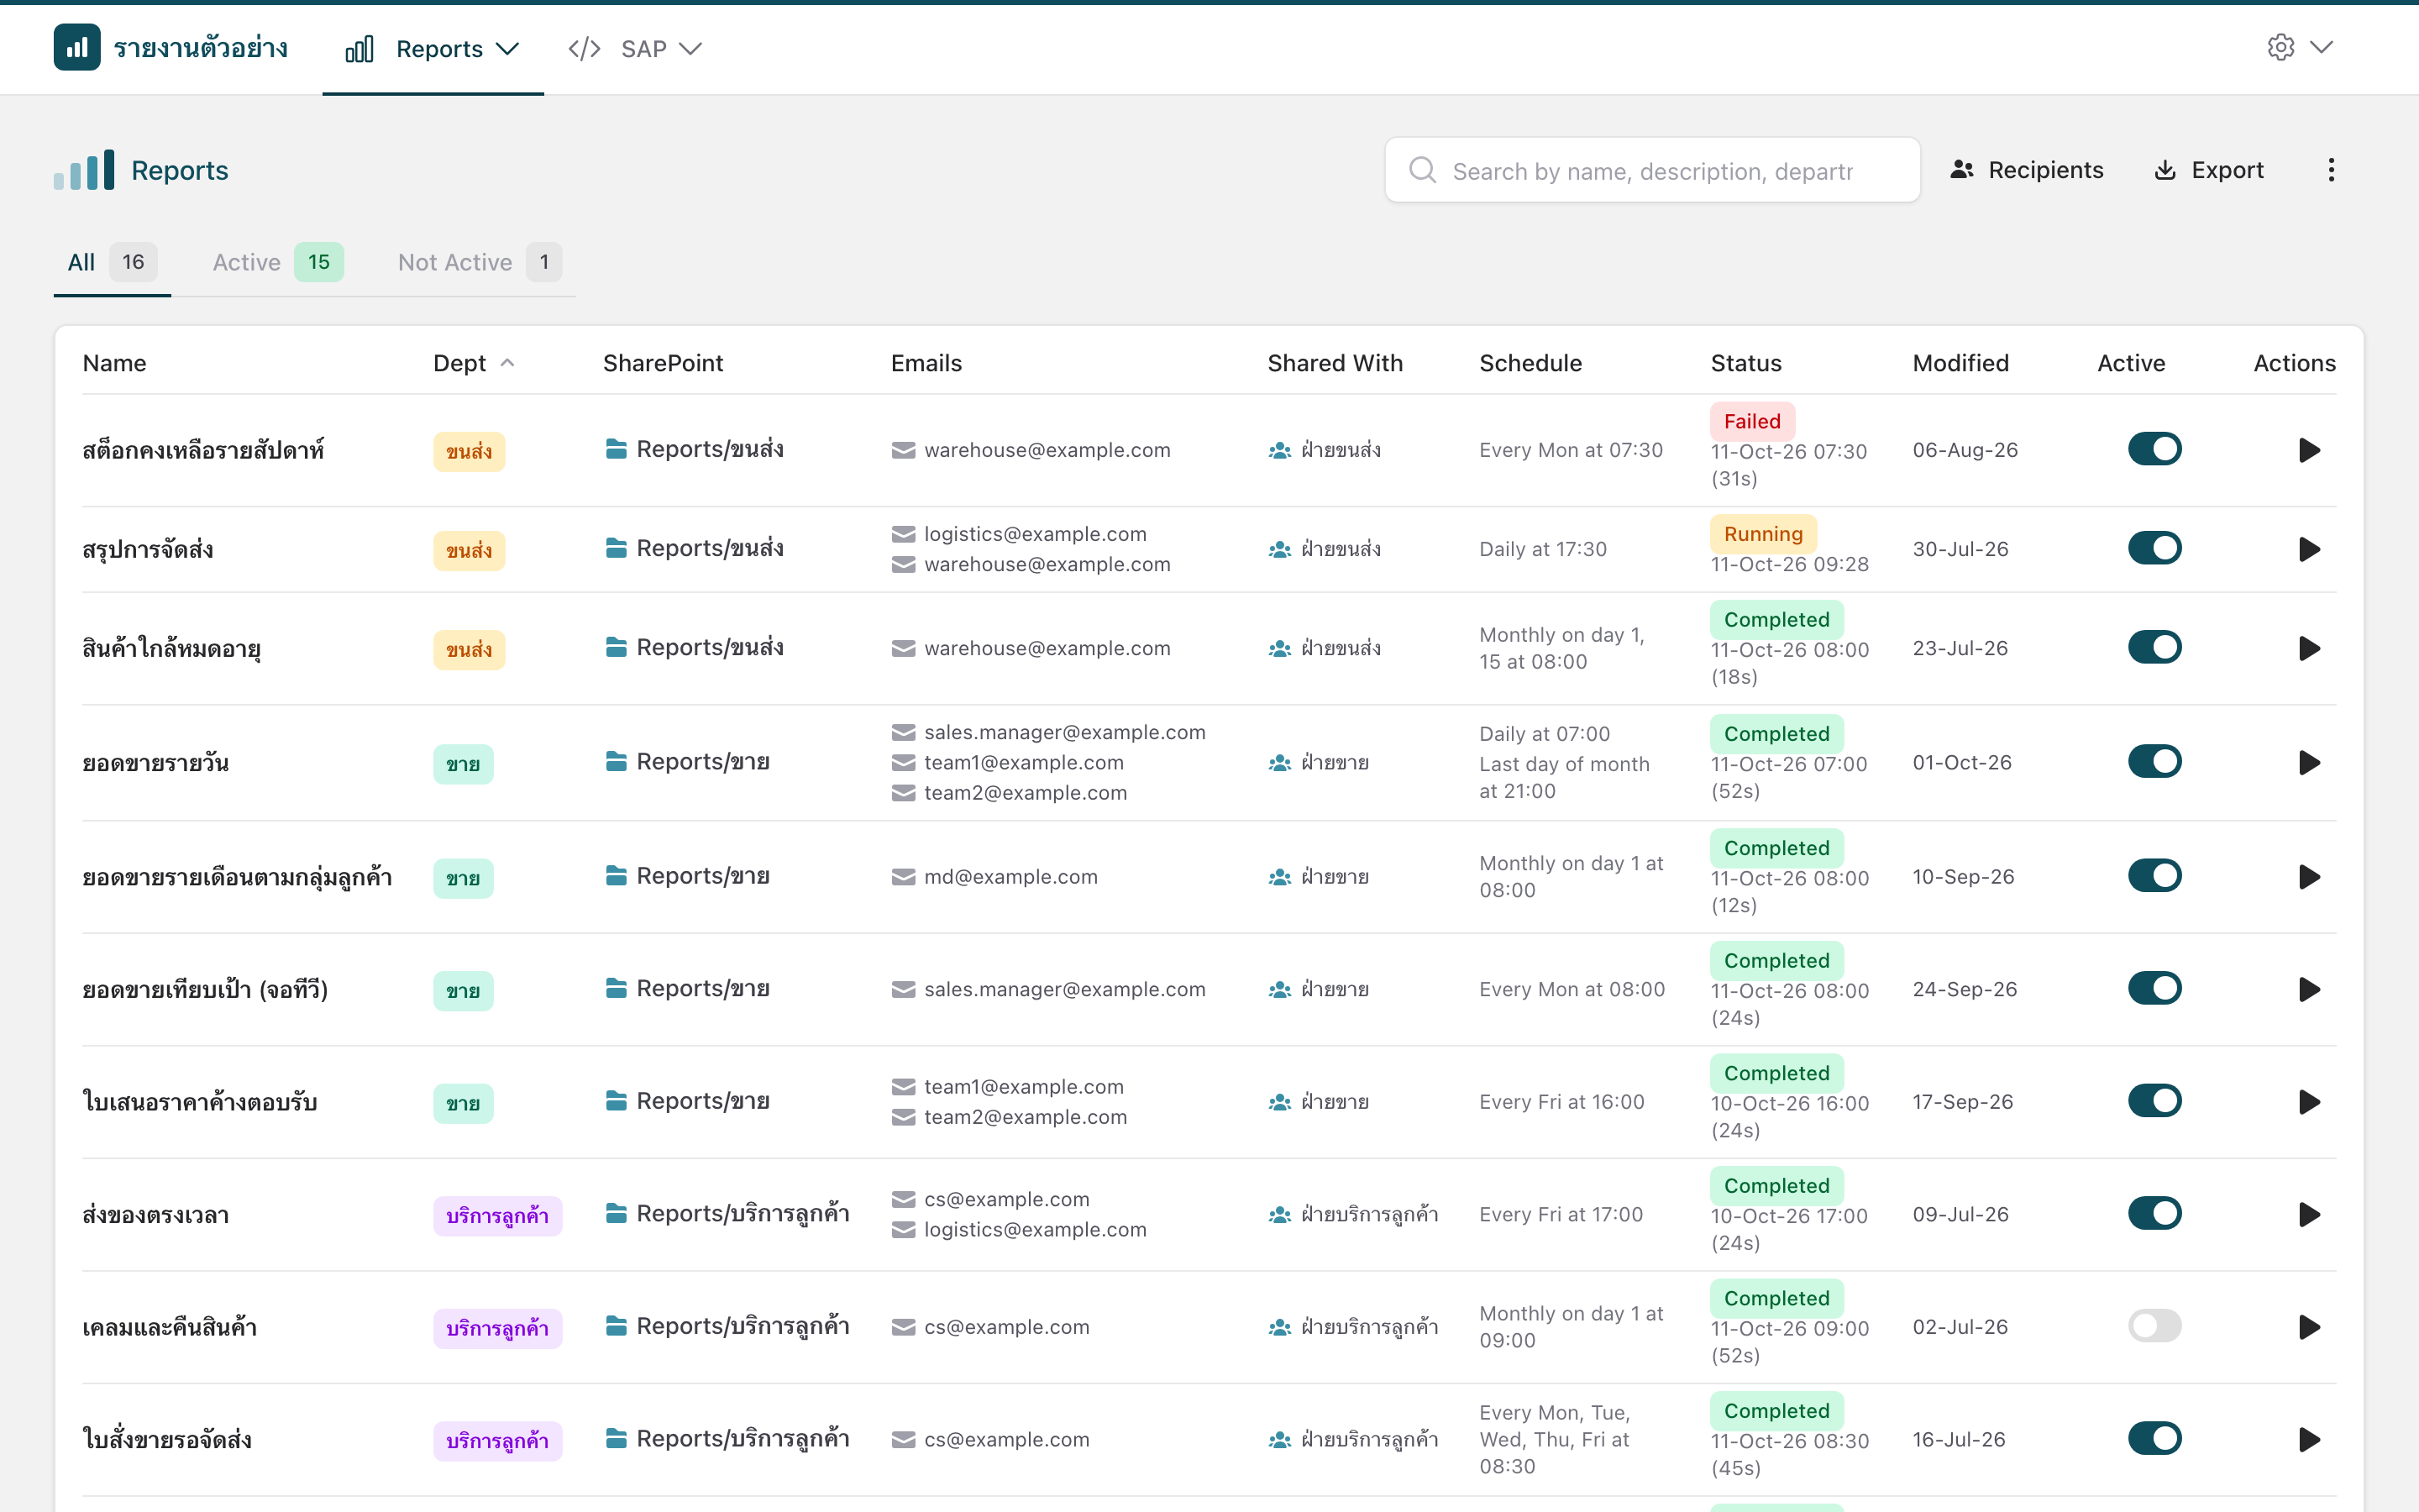Click the Export button
The height and width of the screenshot is (1512, 2419).
click(2208, 170)
